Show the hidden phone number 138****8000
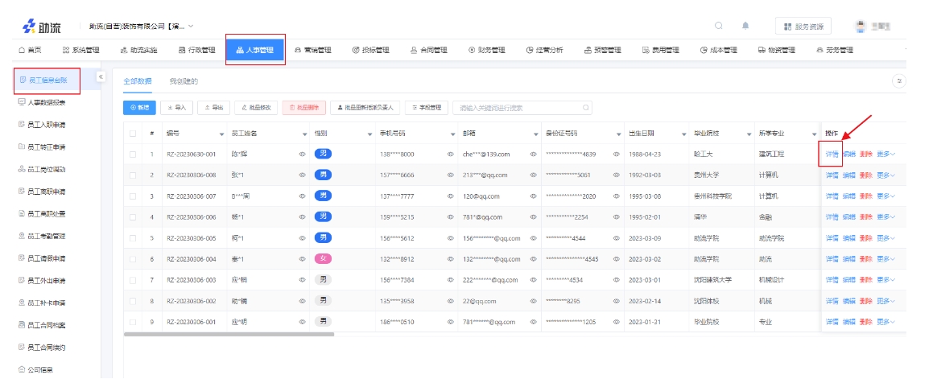 [451, 153]
